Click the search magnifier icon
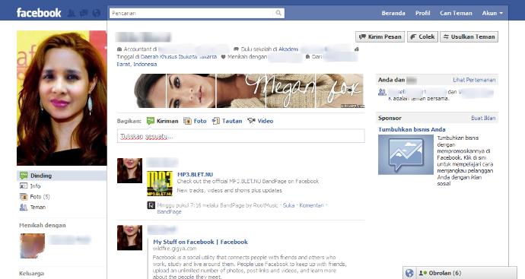Screen dimensions: 525x279 [278, 13]
